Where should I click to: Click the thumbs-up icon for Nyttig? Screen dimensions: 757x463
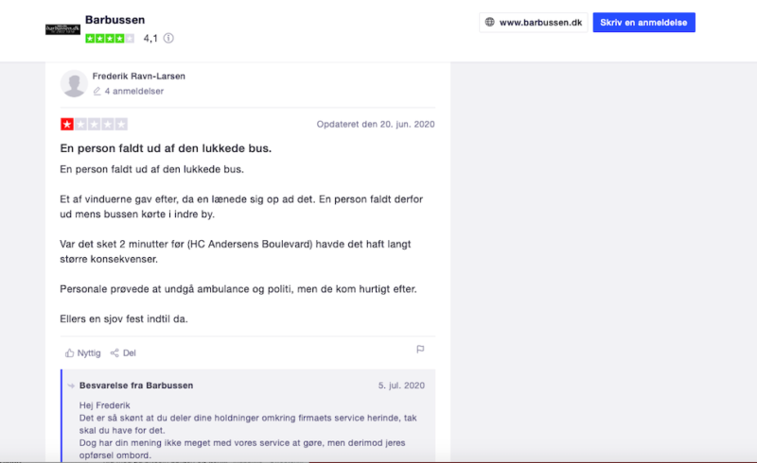(x=69, y=353)
